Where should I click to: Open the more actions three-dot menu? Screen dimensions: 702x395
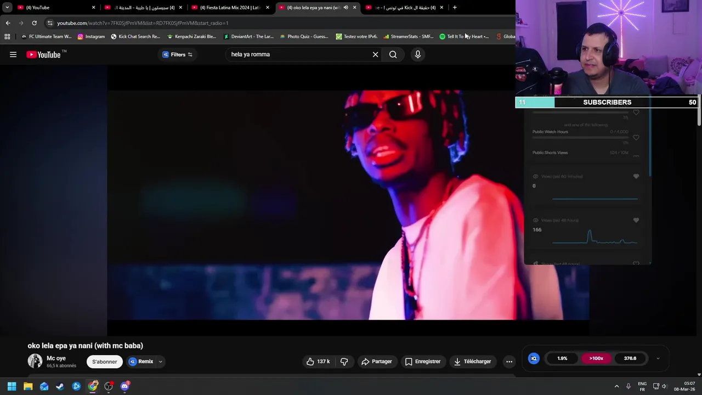pyautogui.click(x=509, y=362)
